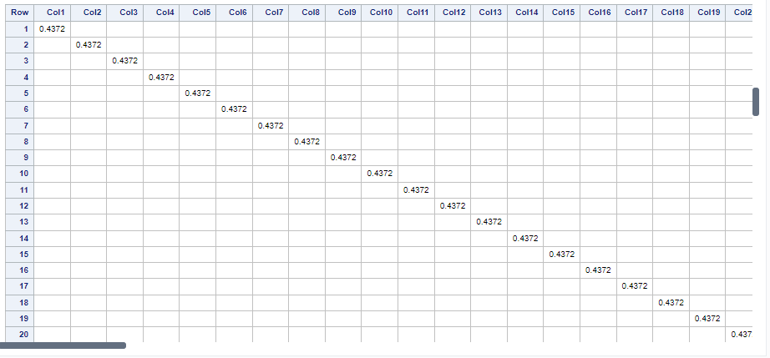Select the 0.4372 value in row 4
The image size is (770, 358).
coord(161,77)
